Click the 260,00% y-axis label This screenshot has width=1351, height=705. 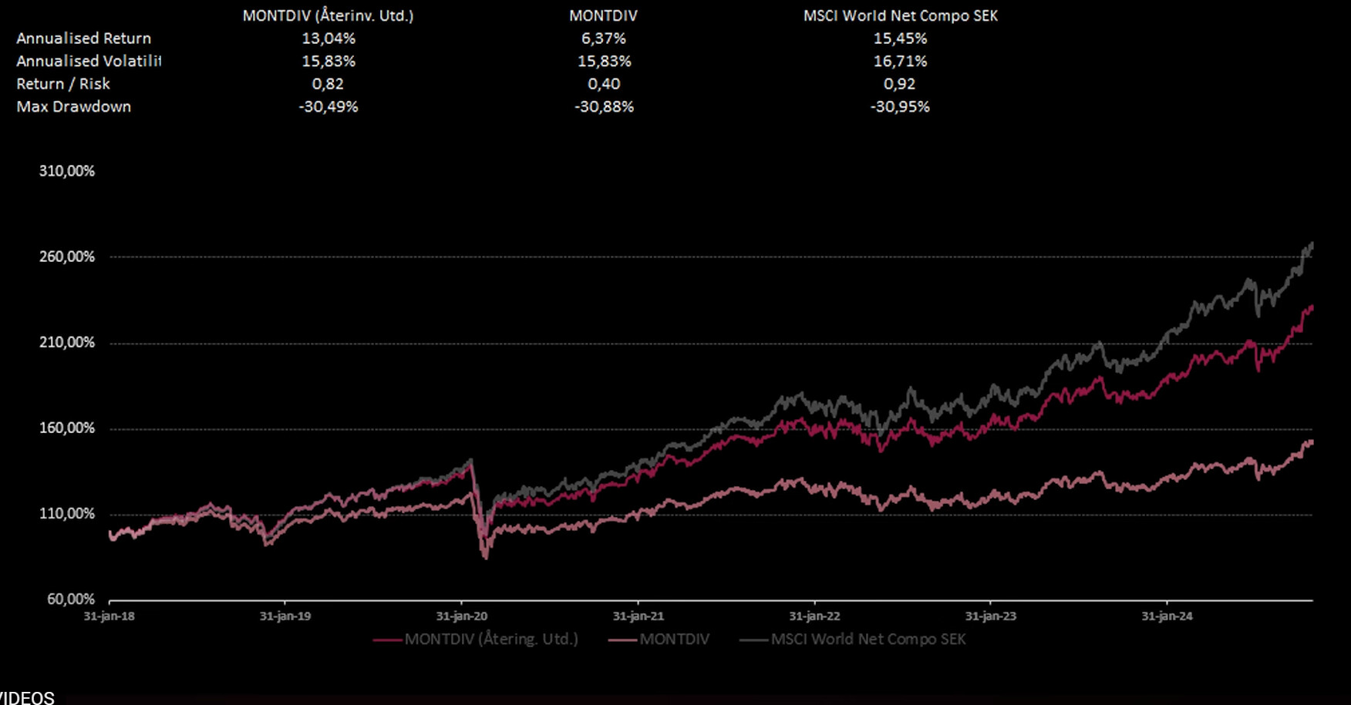pos(67,257)
